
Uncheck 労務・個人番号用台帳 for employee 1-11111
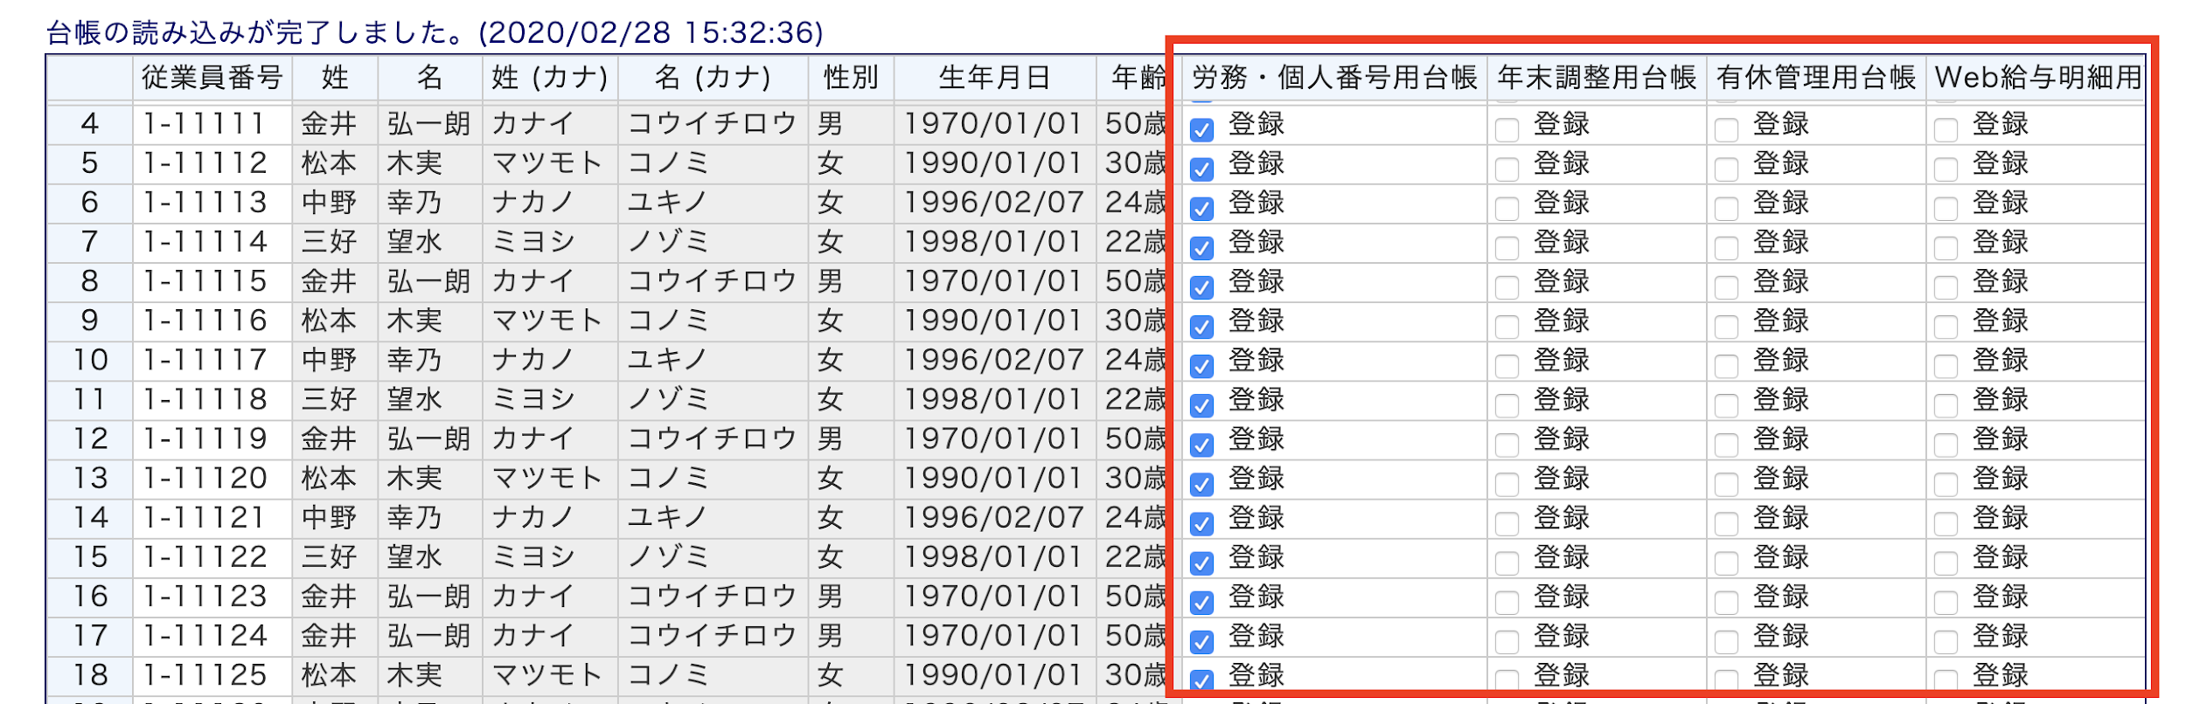[x=1201, y=130]
